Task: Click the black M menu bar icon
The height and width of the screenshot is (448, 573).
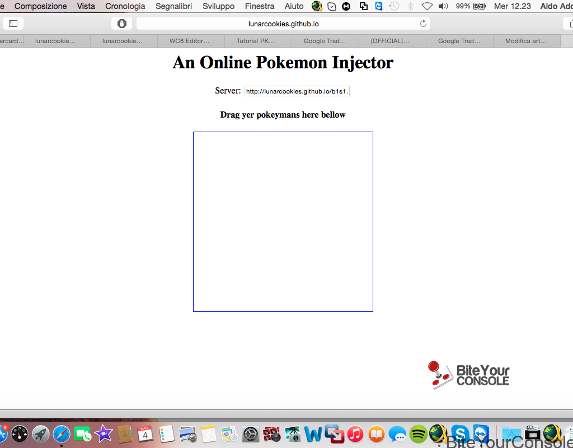Action: [346, 6]
